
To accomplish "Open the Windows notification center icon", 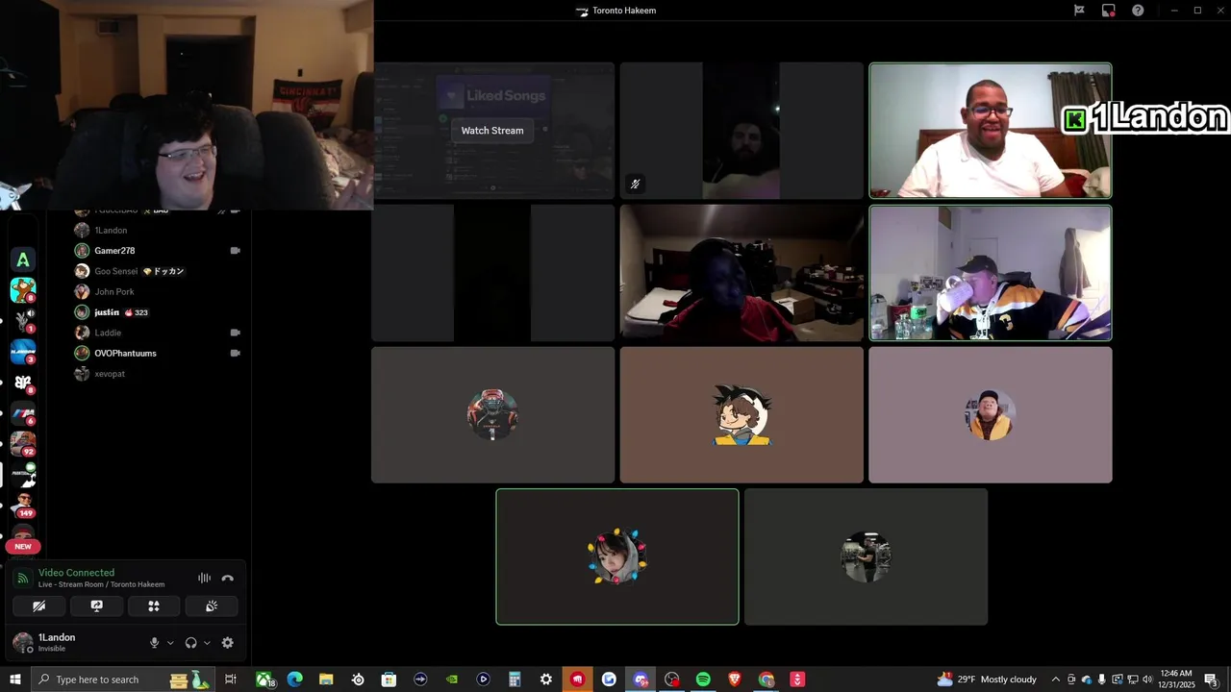I will [1212, 680].
